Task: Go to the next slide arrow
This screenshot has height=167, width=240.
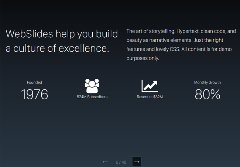Action: tap(137, 162)
